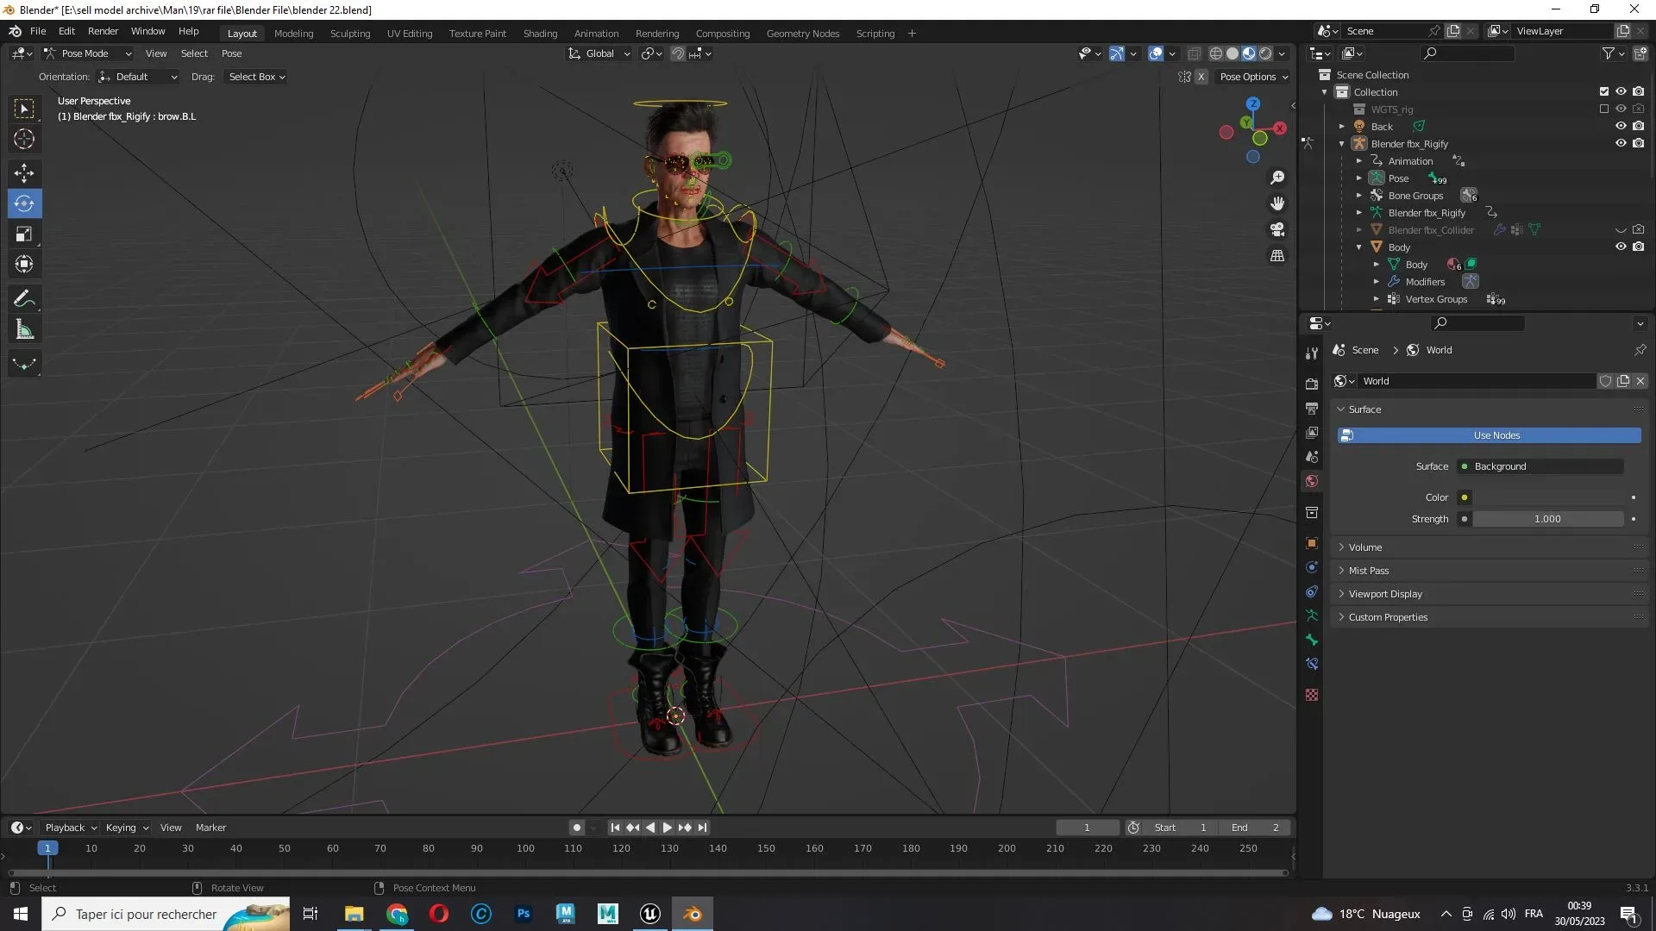The image size is (1656, 931).
Task: Open the Render menu
Action: click(103, 31)
